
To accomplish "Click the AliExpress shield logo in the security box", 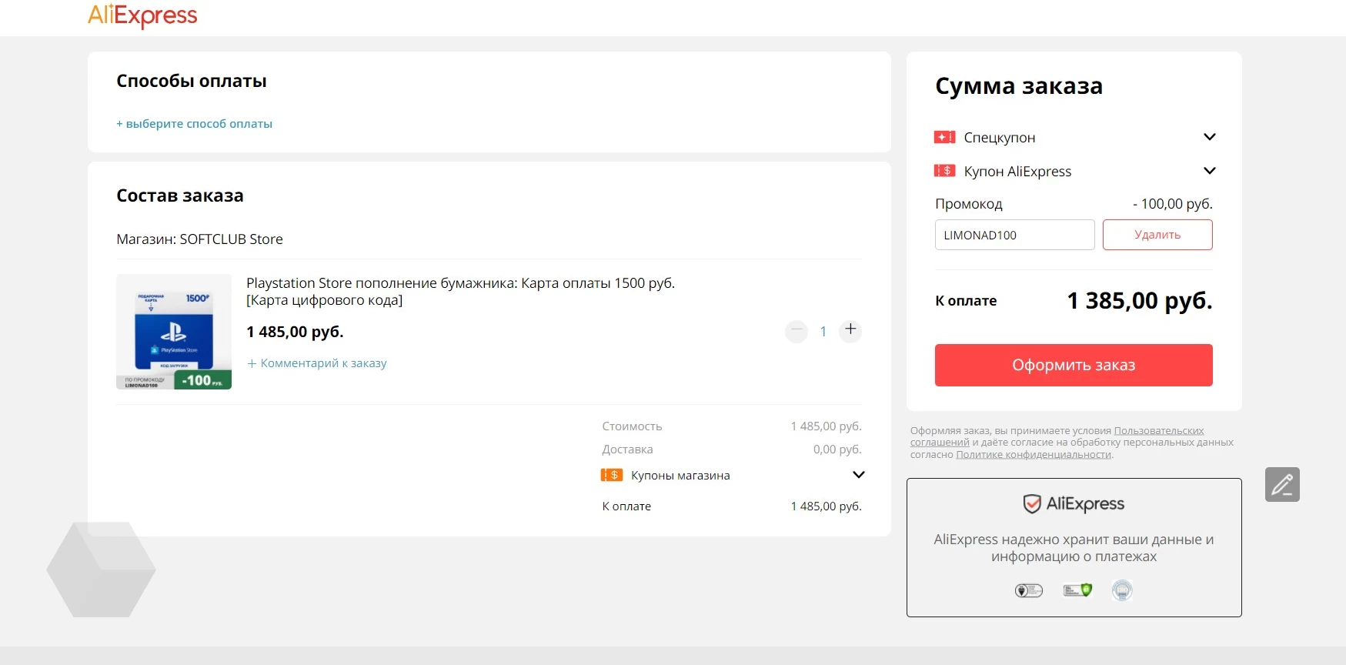I will pos(1074,504).
